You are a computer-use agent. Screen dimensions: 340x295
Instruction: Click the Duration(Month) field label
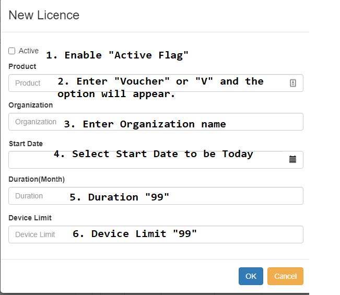[37, 179]
